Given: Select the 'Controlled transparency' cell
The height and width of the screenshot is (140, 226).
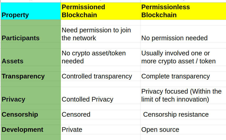Looking at the screenshot, I should point(101,76).
